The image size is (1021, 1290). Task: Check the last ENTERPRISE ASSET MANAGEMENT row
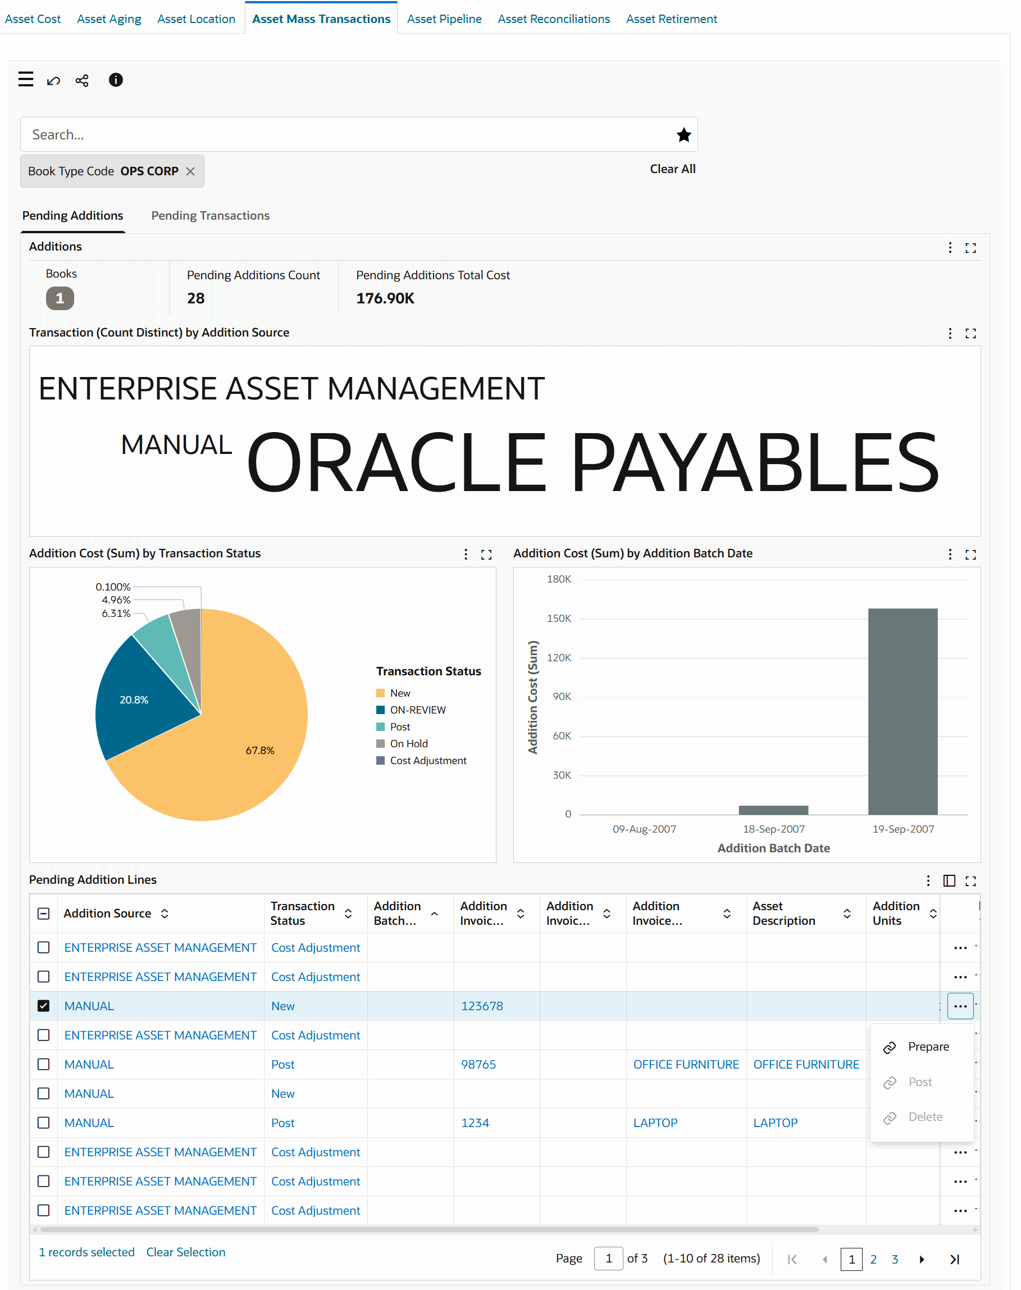(44, 1211)
